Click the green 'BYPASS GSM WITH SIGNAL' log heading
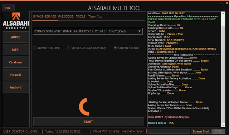The width and height of the screenshot is (229, 135). click(x=182, y=21)
